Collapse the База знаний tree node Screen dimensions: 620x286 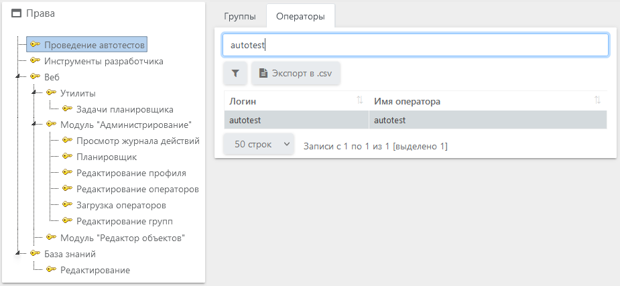[17, 254]
